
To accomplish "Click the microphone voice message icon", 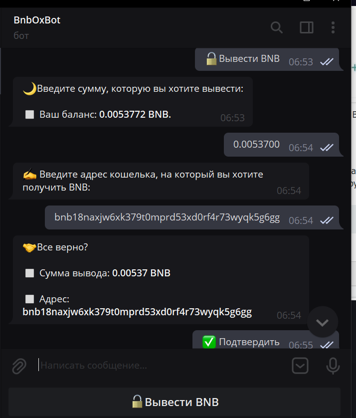I will coord(333,366).
